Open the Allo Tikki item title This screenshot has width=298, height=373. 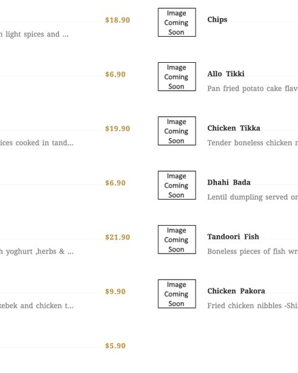(x=226, y=74)
